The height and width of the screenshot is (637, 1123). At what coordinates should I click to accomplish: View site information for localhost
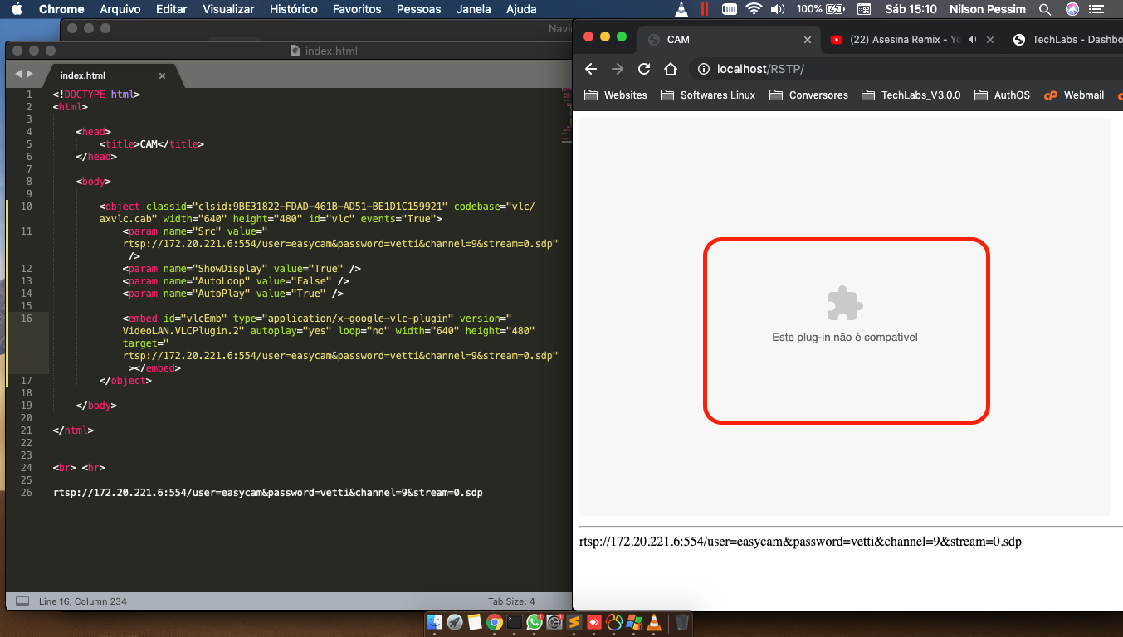click(702, 69)
